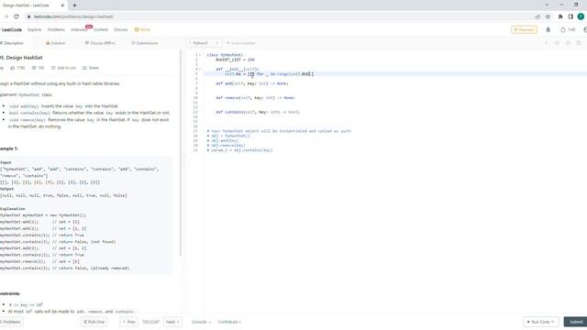Open the Problems navigation item

[56, 29]
